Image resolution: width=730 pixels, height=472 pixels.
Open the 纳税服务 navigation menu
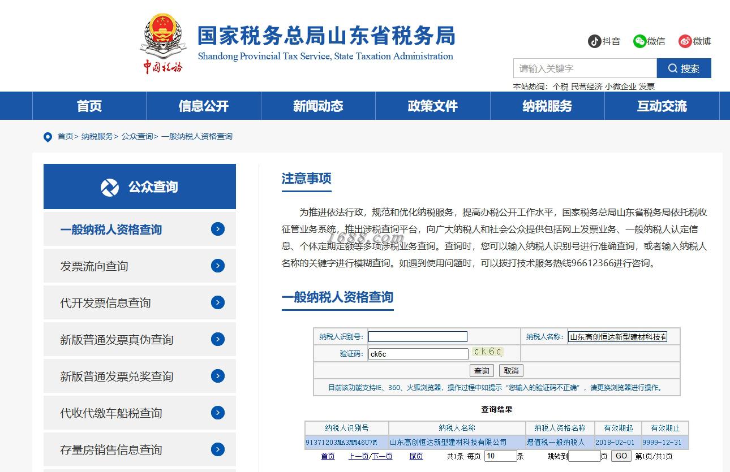547,106
